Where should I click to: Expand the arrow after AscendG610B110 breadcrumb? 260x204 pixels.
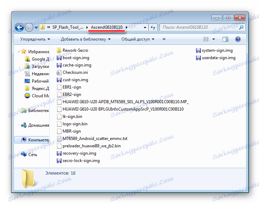coord(127,27)
